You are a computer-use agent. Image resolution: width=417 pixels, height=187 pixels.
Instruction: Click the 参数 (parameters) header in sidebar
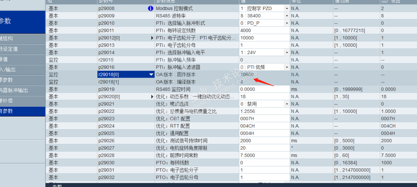[22, 21]
